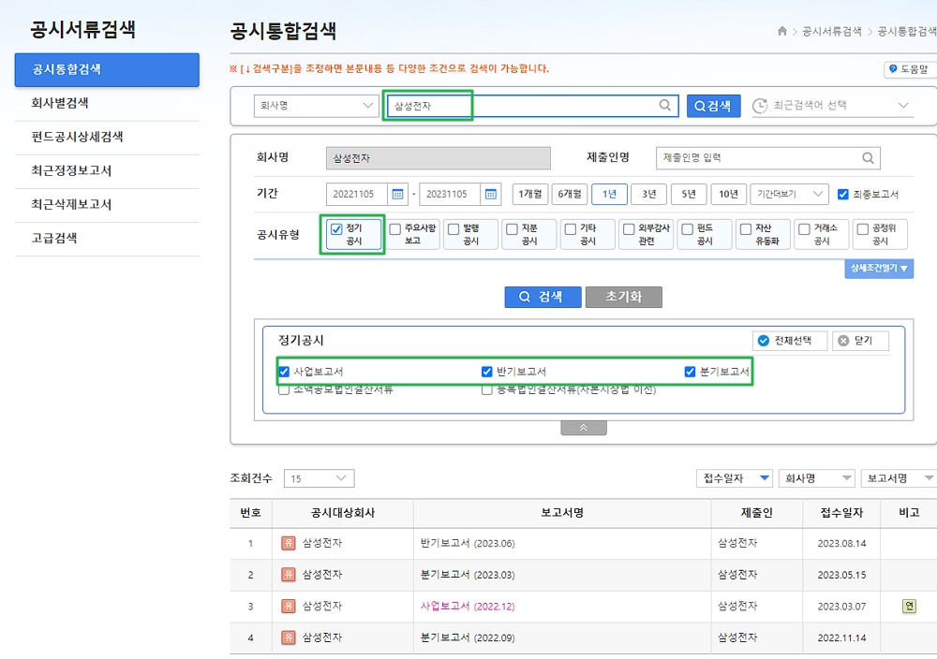Click the 검색 button beside 초기화
The image size is (937, 659).
point(543,297)
